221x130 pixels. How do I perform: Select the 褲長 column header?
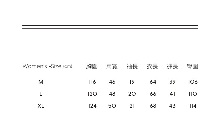click(x=172, y=66)
